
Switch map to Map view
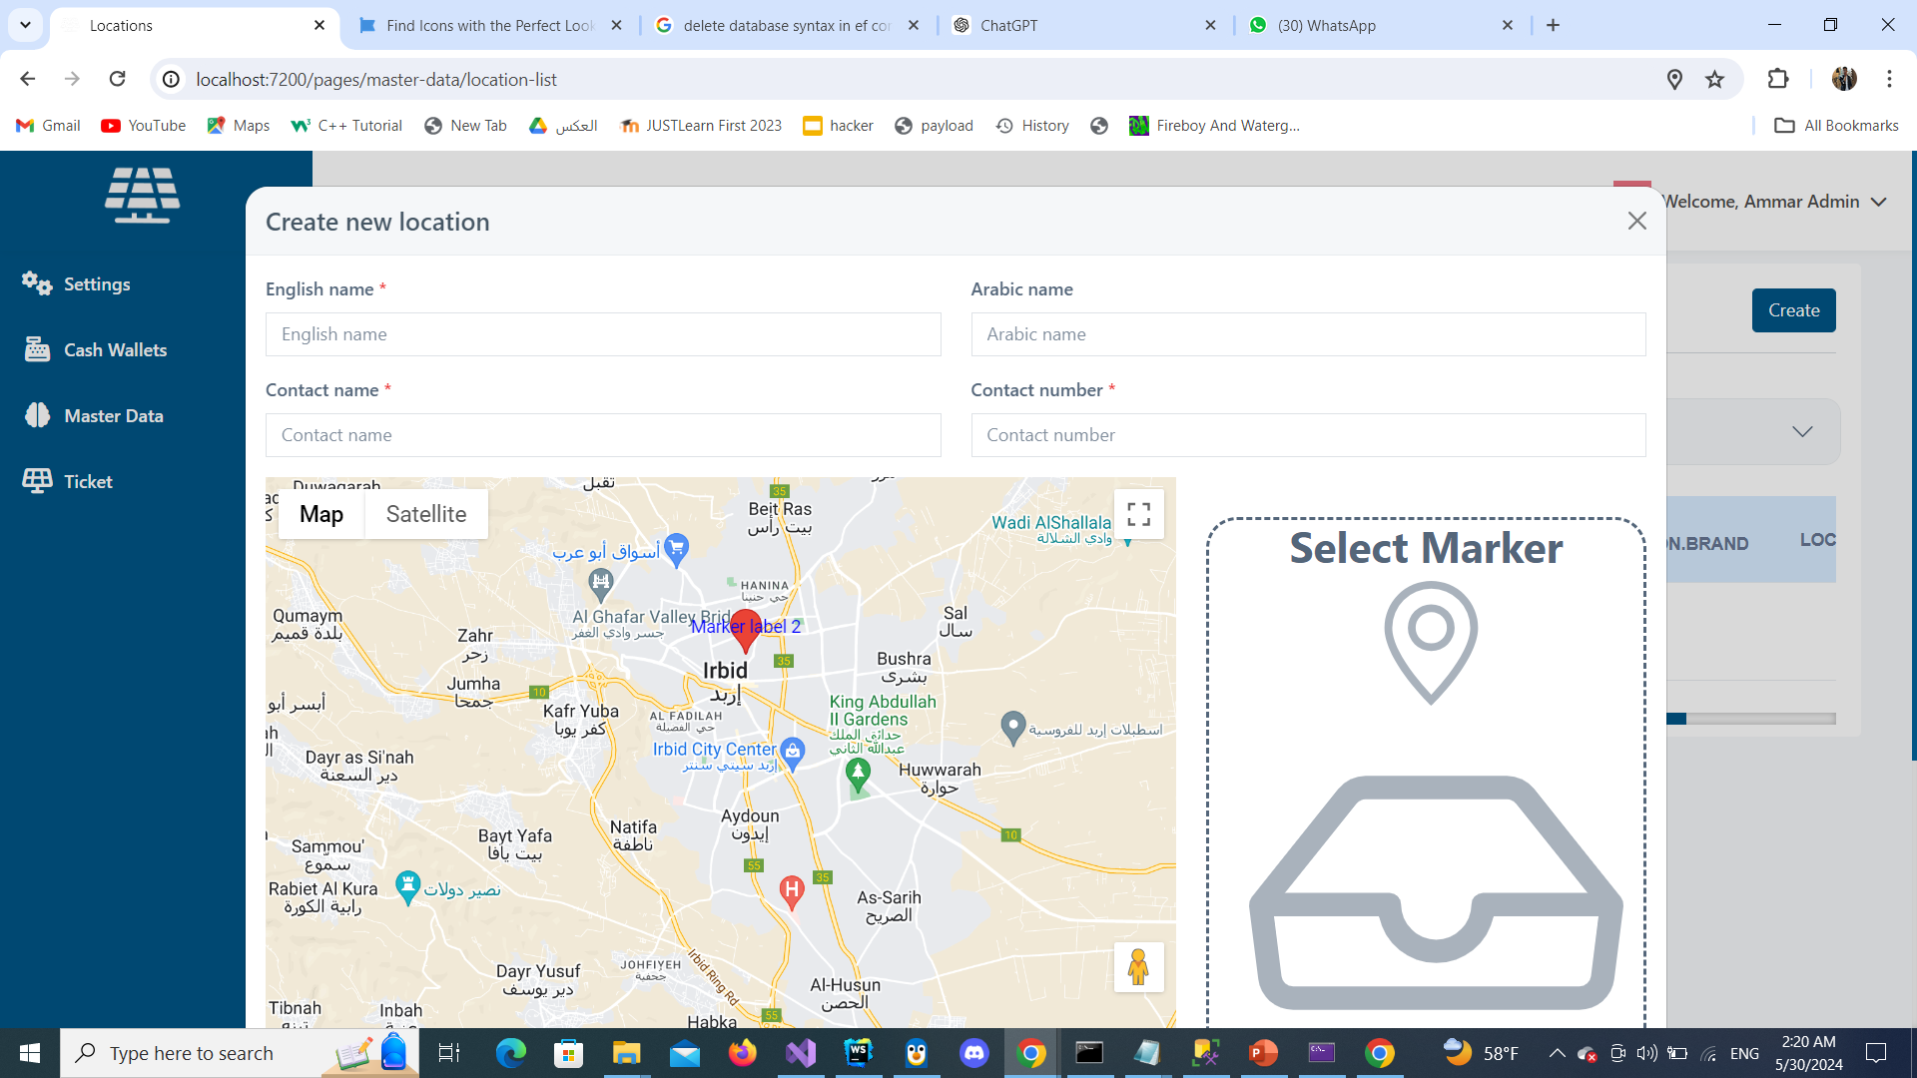pyautogui.click(x=320, y=514)
